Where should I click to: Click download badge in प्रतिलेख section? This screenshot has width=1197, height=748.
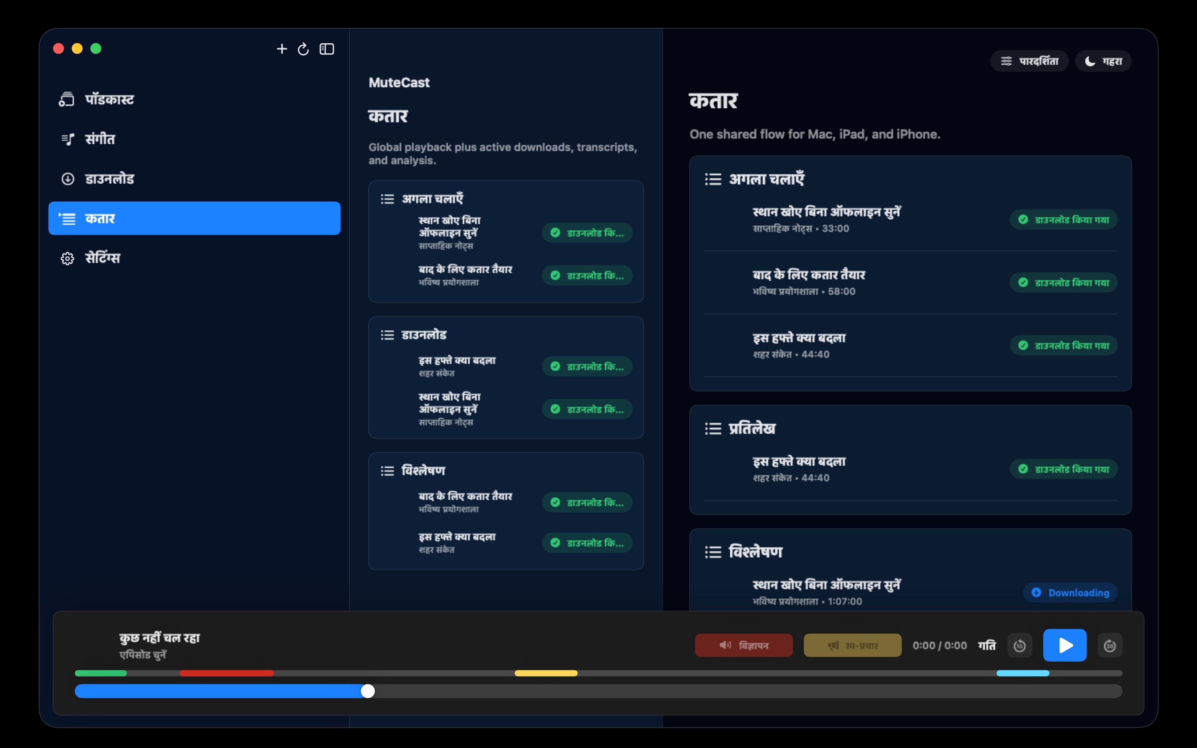tap(1064, 469)
